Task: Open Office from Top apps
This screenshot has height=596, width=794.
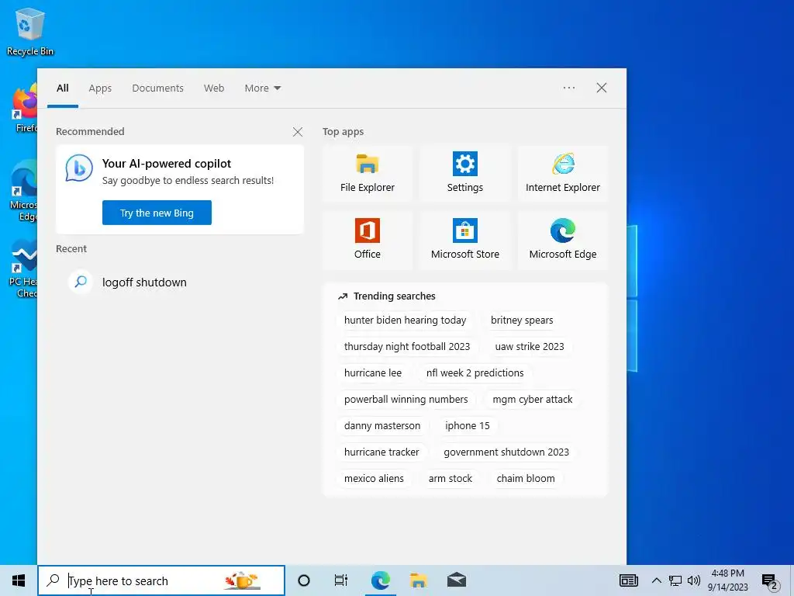Action: click(367, 240)
